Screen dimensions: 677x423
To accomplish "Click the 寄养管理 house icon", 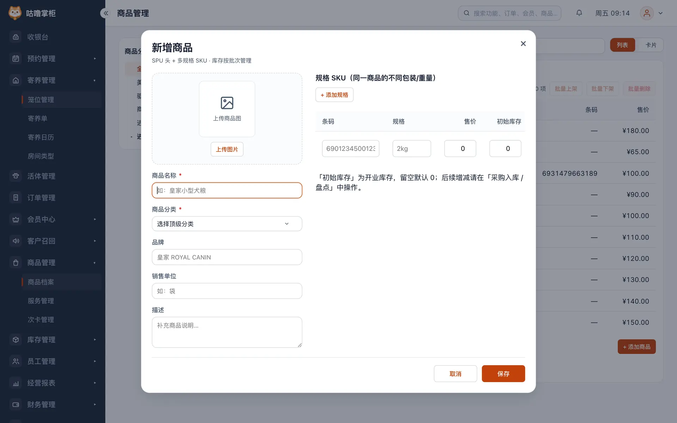I will click(x=16, y=80).
